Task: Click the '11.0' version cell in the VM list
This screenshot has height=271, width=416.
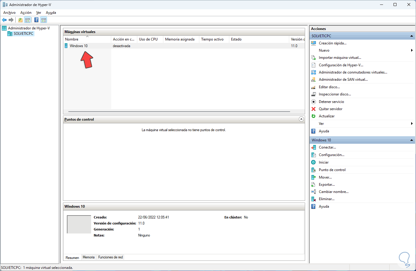Action: pyautogui.click(x=294, y=46)
